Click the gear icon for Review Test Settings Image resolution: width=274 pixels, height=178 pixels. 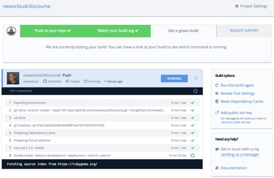217,93
